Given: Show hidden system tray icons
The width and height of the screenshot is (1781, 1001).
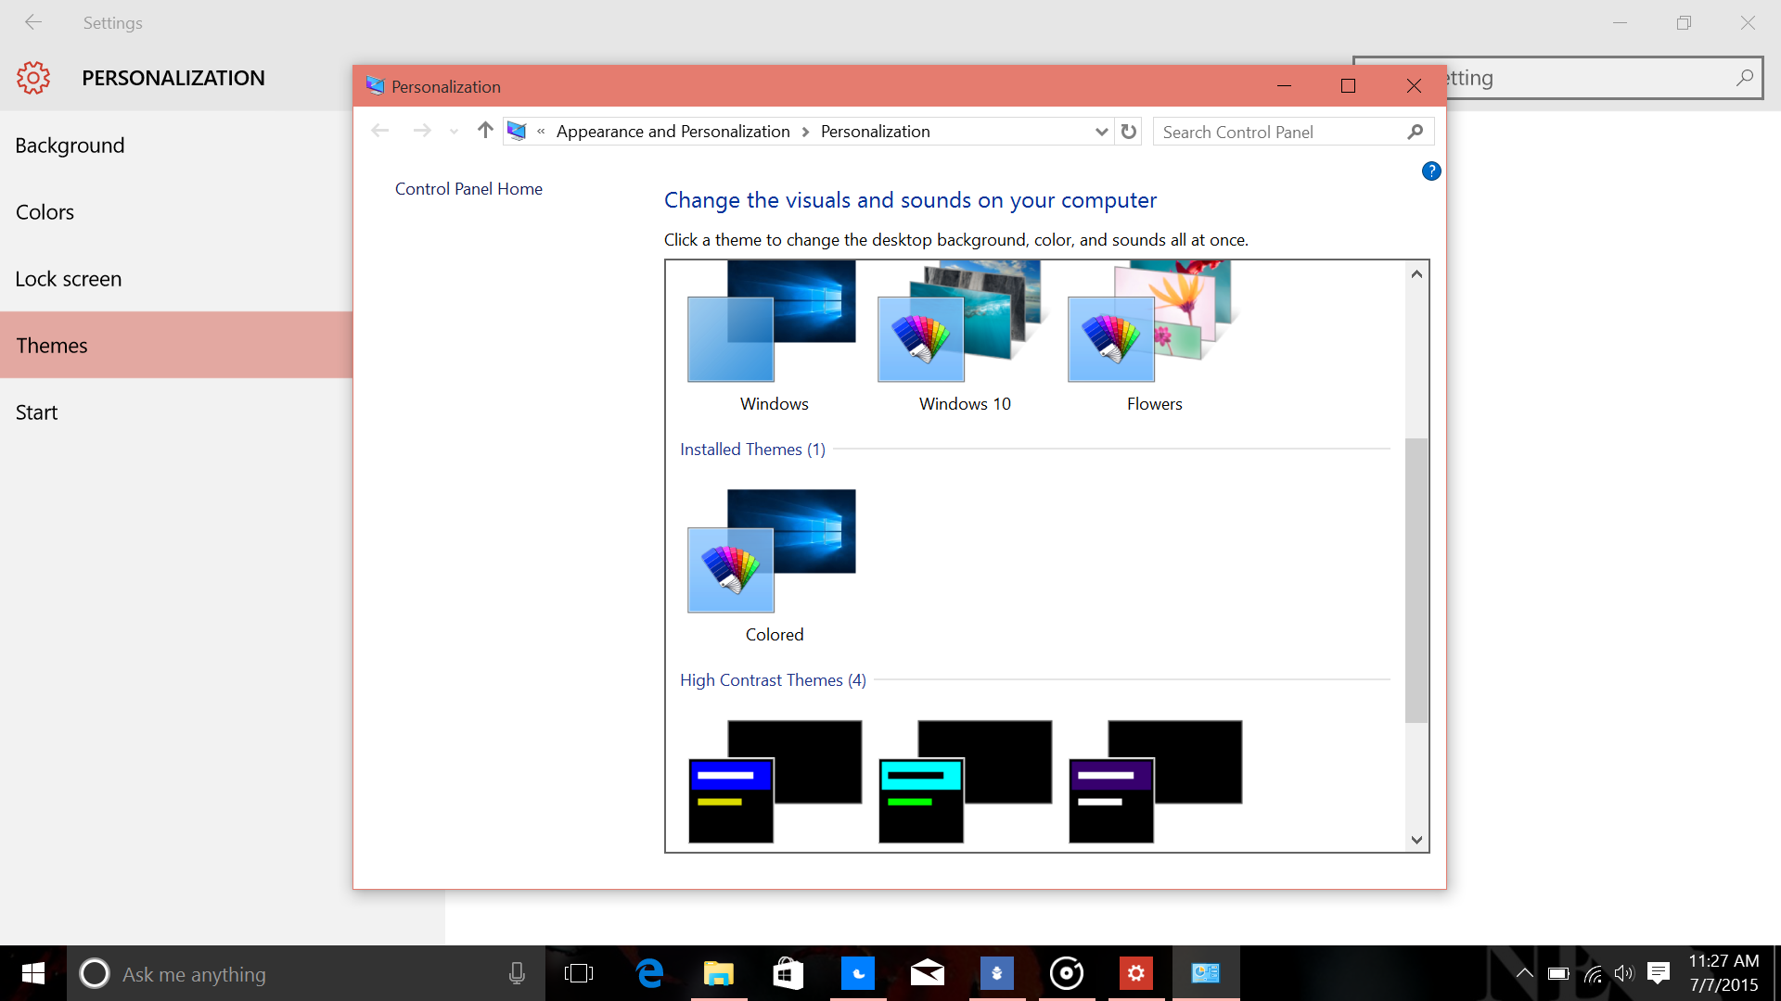Looking at the screenshot, I should pyautogui.click(x=1524, y=973).
